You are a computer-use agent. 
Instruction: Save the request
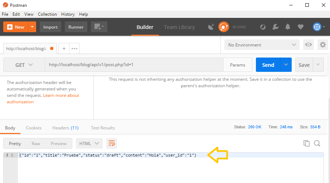pos(304,65)
